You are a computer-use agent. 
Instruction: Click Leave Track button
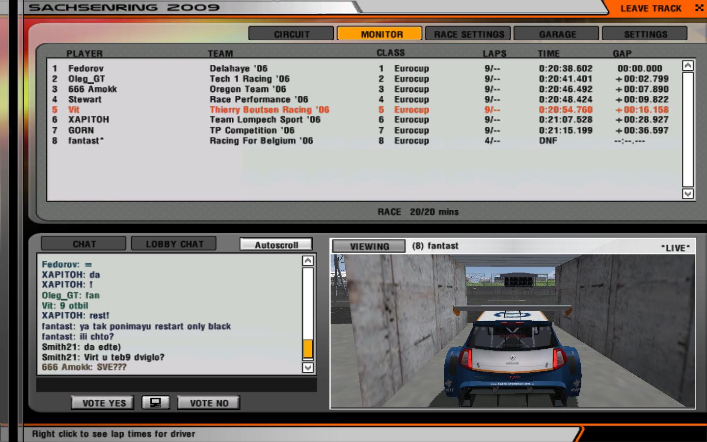pos(651,8)
